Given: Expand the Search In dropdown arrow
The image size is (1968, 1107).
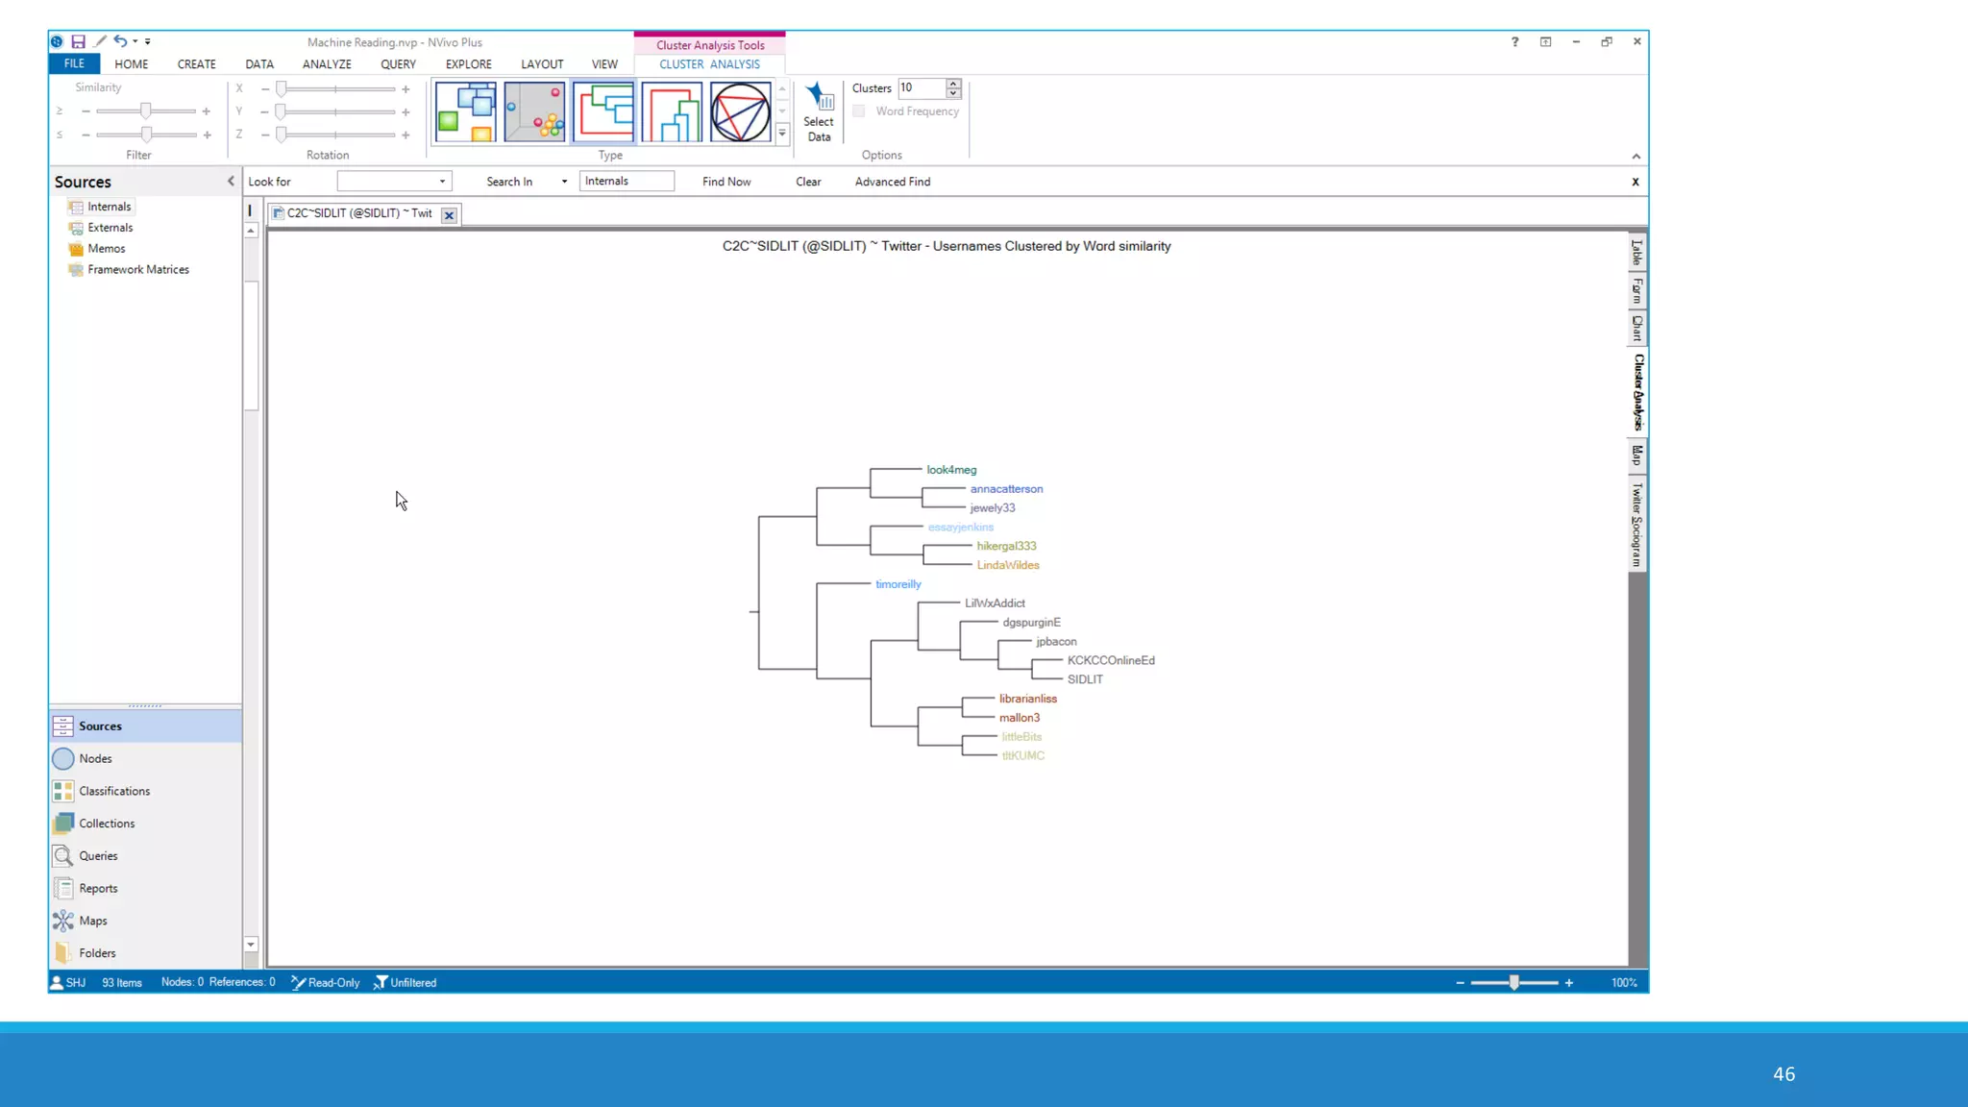Looking at the screenshot, I should click(x=564, y=182).
